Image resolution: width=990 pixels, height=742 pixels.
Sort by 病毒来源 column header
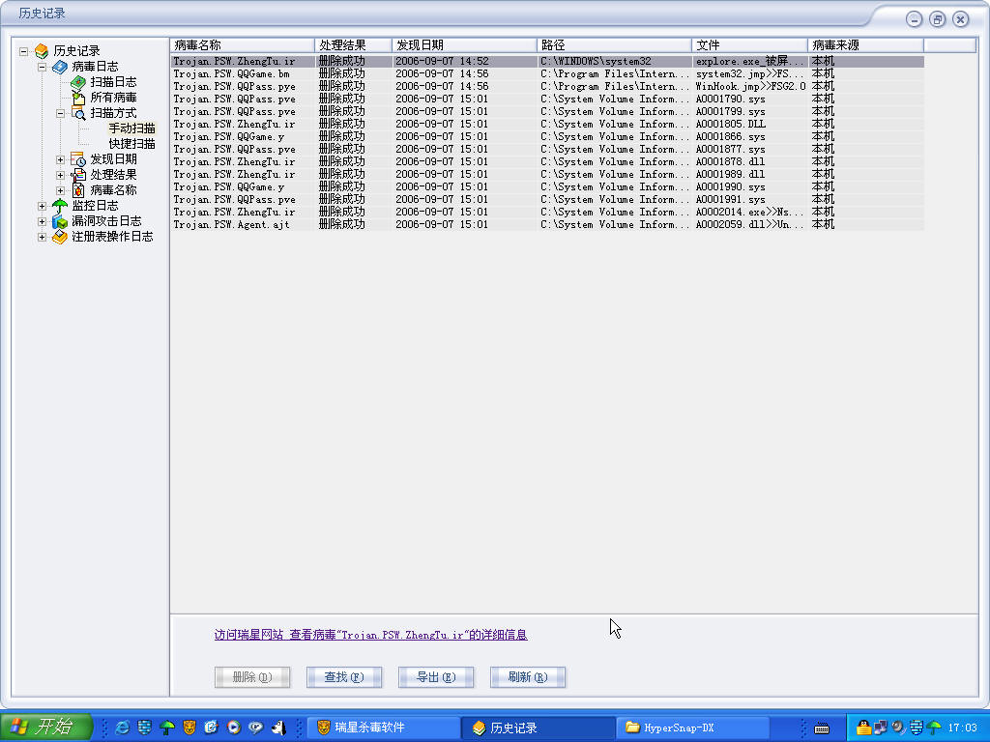pos(865,44)
